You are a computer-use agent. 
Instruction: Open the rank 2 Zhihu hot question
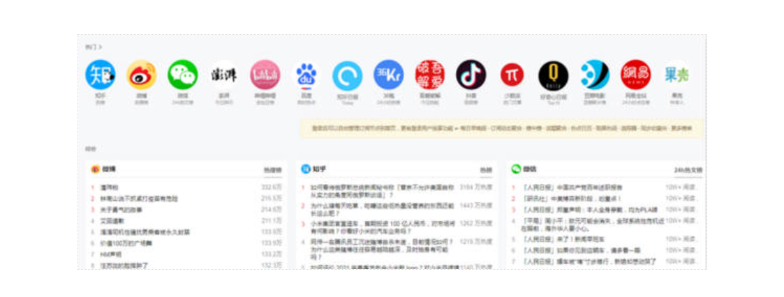(x=383, y=210)
